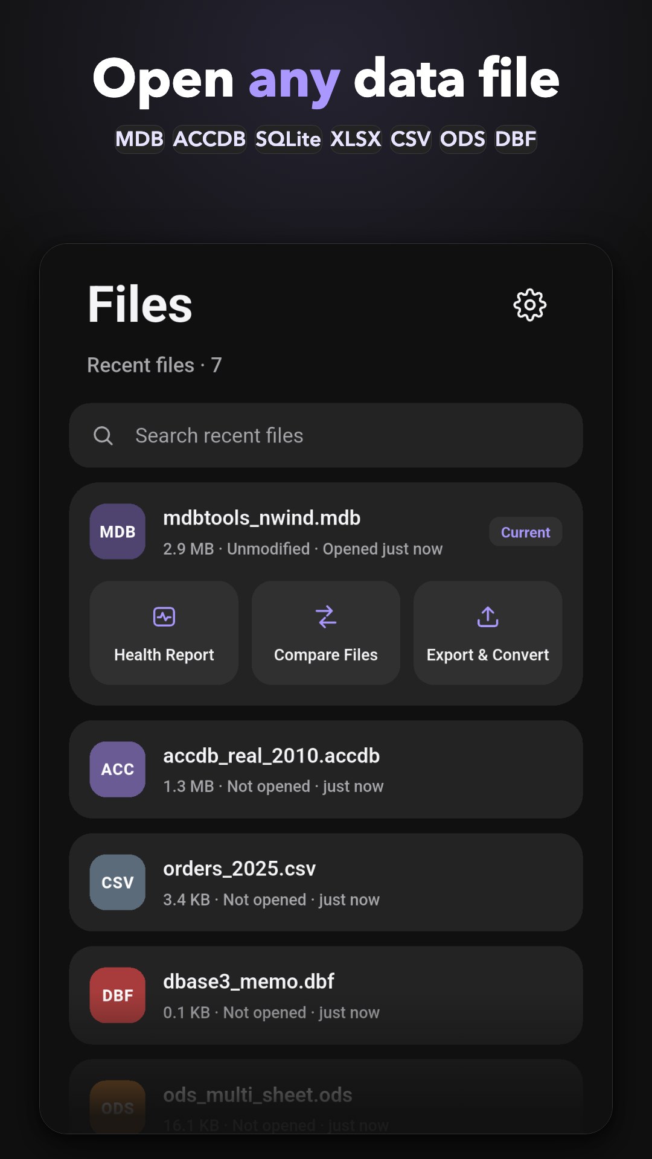Open ods_multi_sheet.ods file
Image resolution: width=652 pixels, height=1159 pixels.
coord(326,1097)
